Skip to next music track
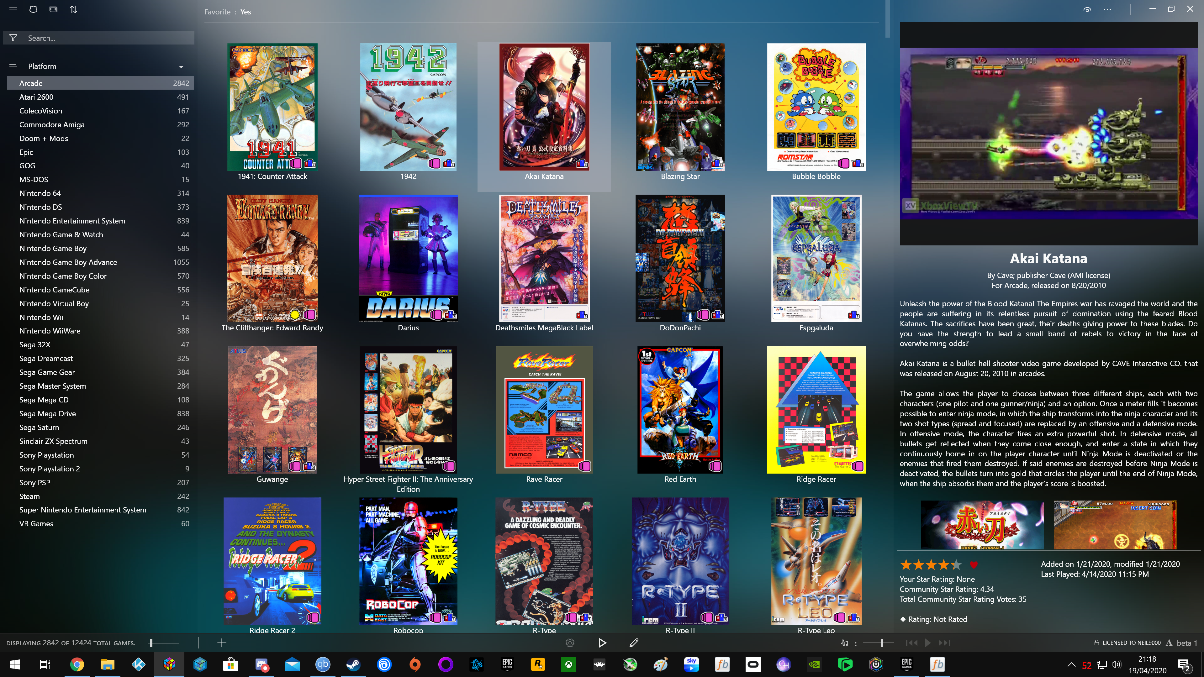The height and width of the screenshot is (677, 1204). (x=944, y=643)
